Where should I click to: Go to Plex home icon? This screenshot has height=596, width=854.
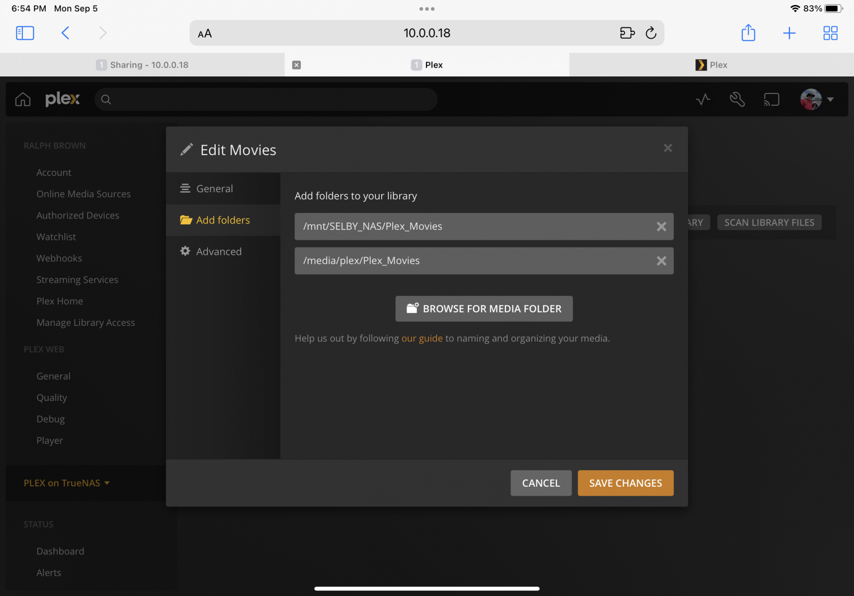pos(23,99)
